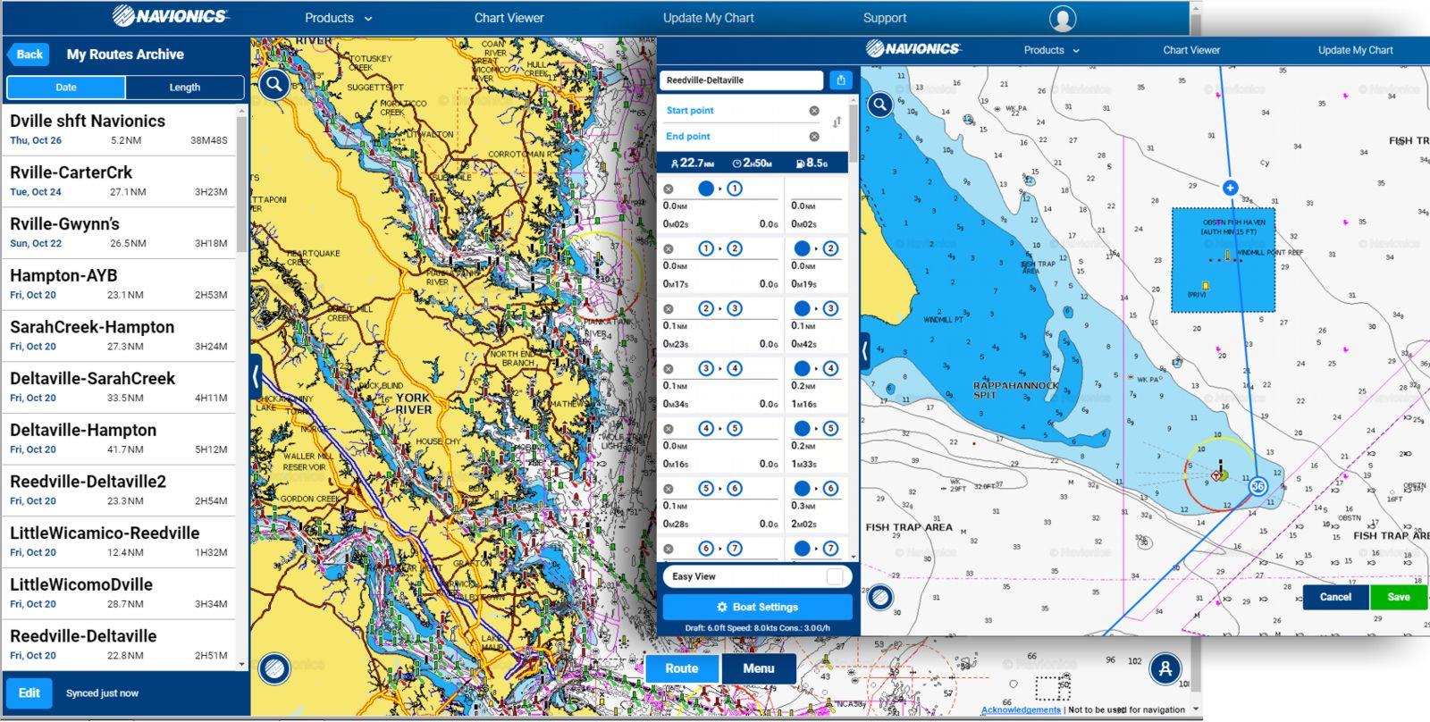The width and height of the screenshot is (1430, 722).
Task: Clear the Start point field
Action: pos(814,111)
